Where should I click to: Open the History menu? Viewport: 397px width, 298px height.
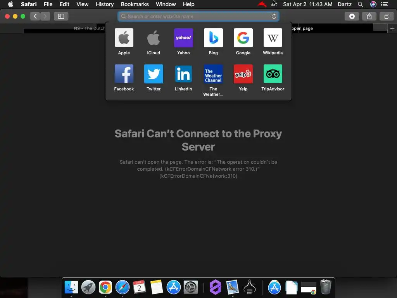tap(105, 4)
